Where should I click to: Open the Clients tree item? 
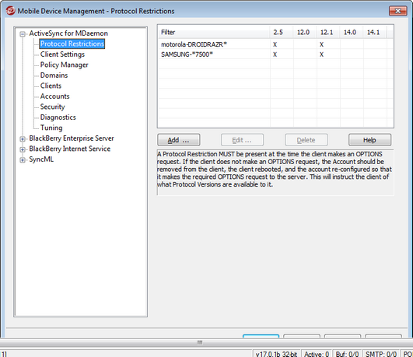[51, 86]
